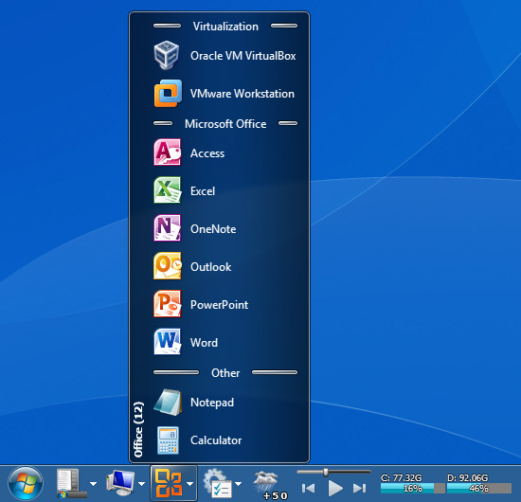The width and height of the screenshot is (521, 502).
Task: Open the Outlook icon
Action: 167,266
